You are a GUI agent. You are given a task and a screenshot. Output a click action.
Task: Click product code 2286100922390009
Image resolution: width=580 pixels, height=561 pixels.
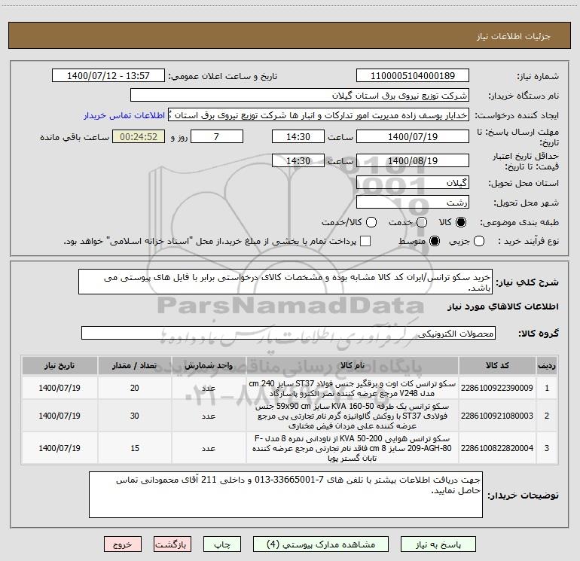pos(497,388)
